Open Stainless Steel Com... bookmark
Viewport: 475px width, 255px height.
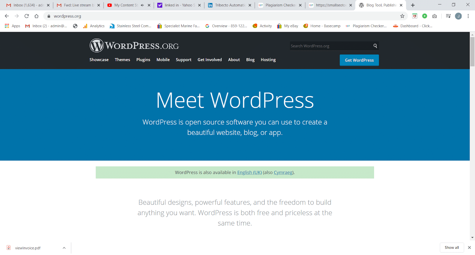[x=131, y=26]
